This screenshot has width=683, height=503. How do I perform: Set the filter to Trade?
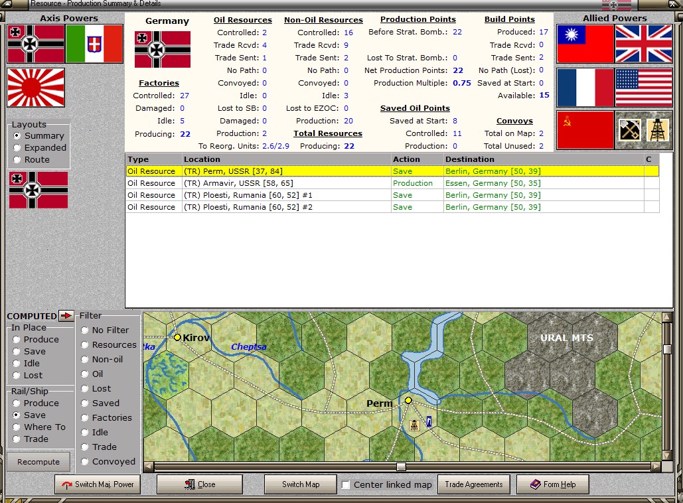tap(99, 447)
